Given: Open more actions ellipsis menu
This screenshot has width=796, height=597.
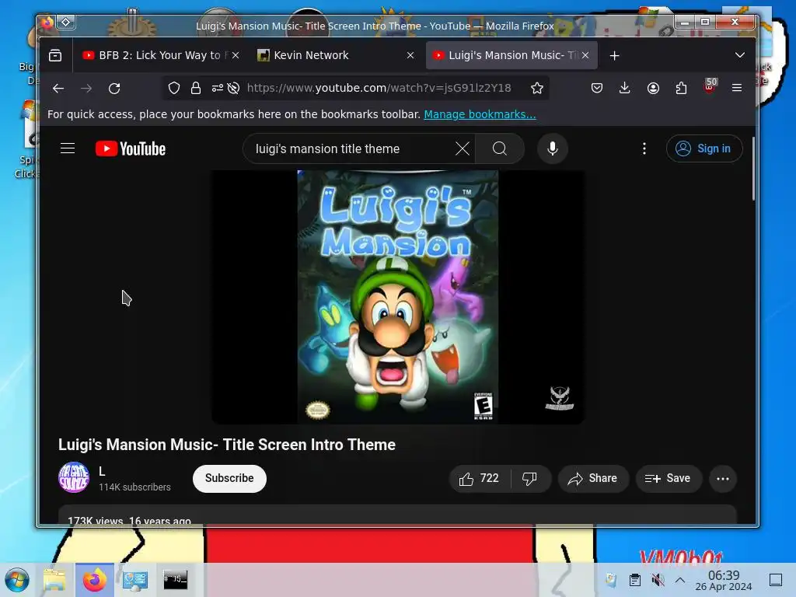Looking at the screenshot, I should [723, 479].
